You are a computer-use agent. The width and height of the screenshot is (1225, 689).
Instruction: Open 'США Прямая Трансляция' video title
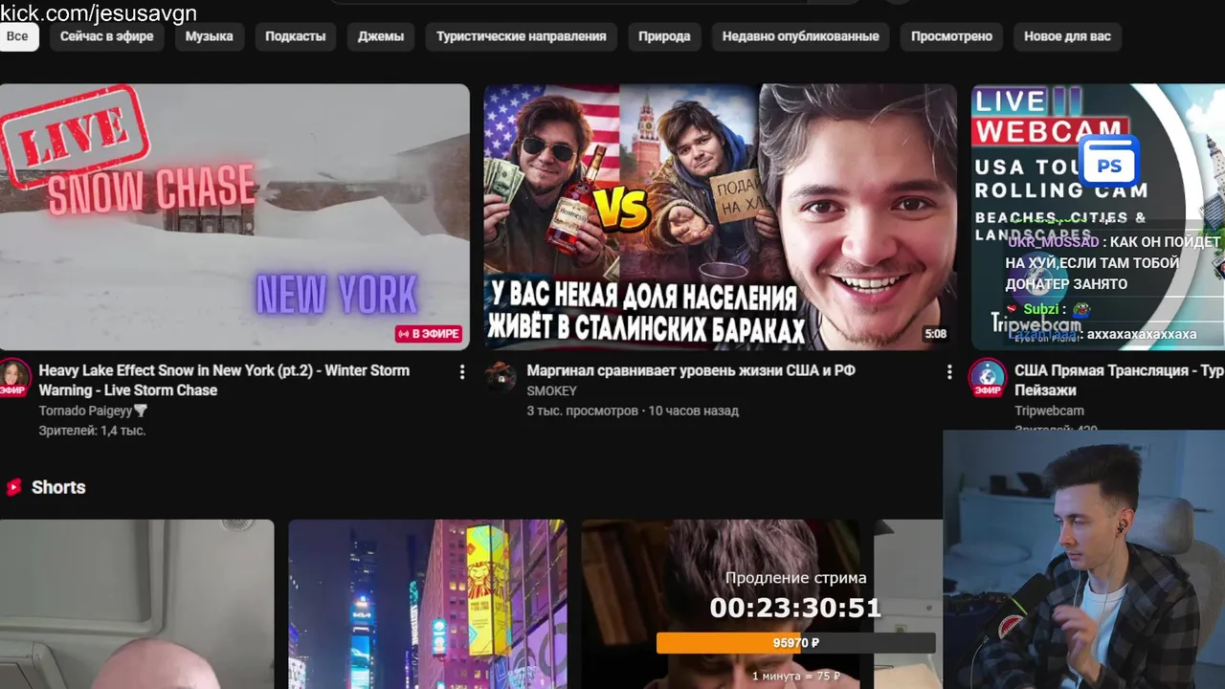1119,380
